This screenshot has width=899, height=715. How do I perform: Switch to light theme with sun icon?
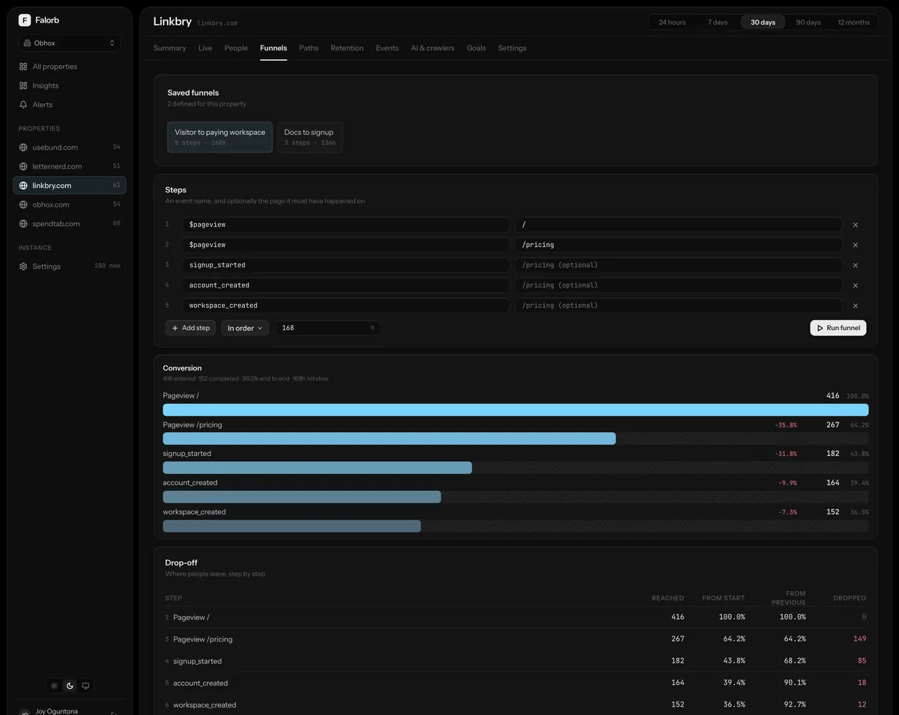(x=54, y=686)
